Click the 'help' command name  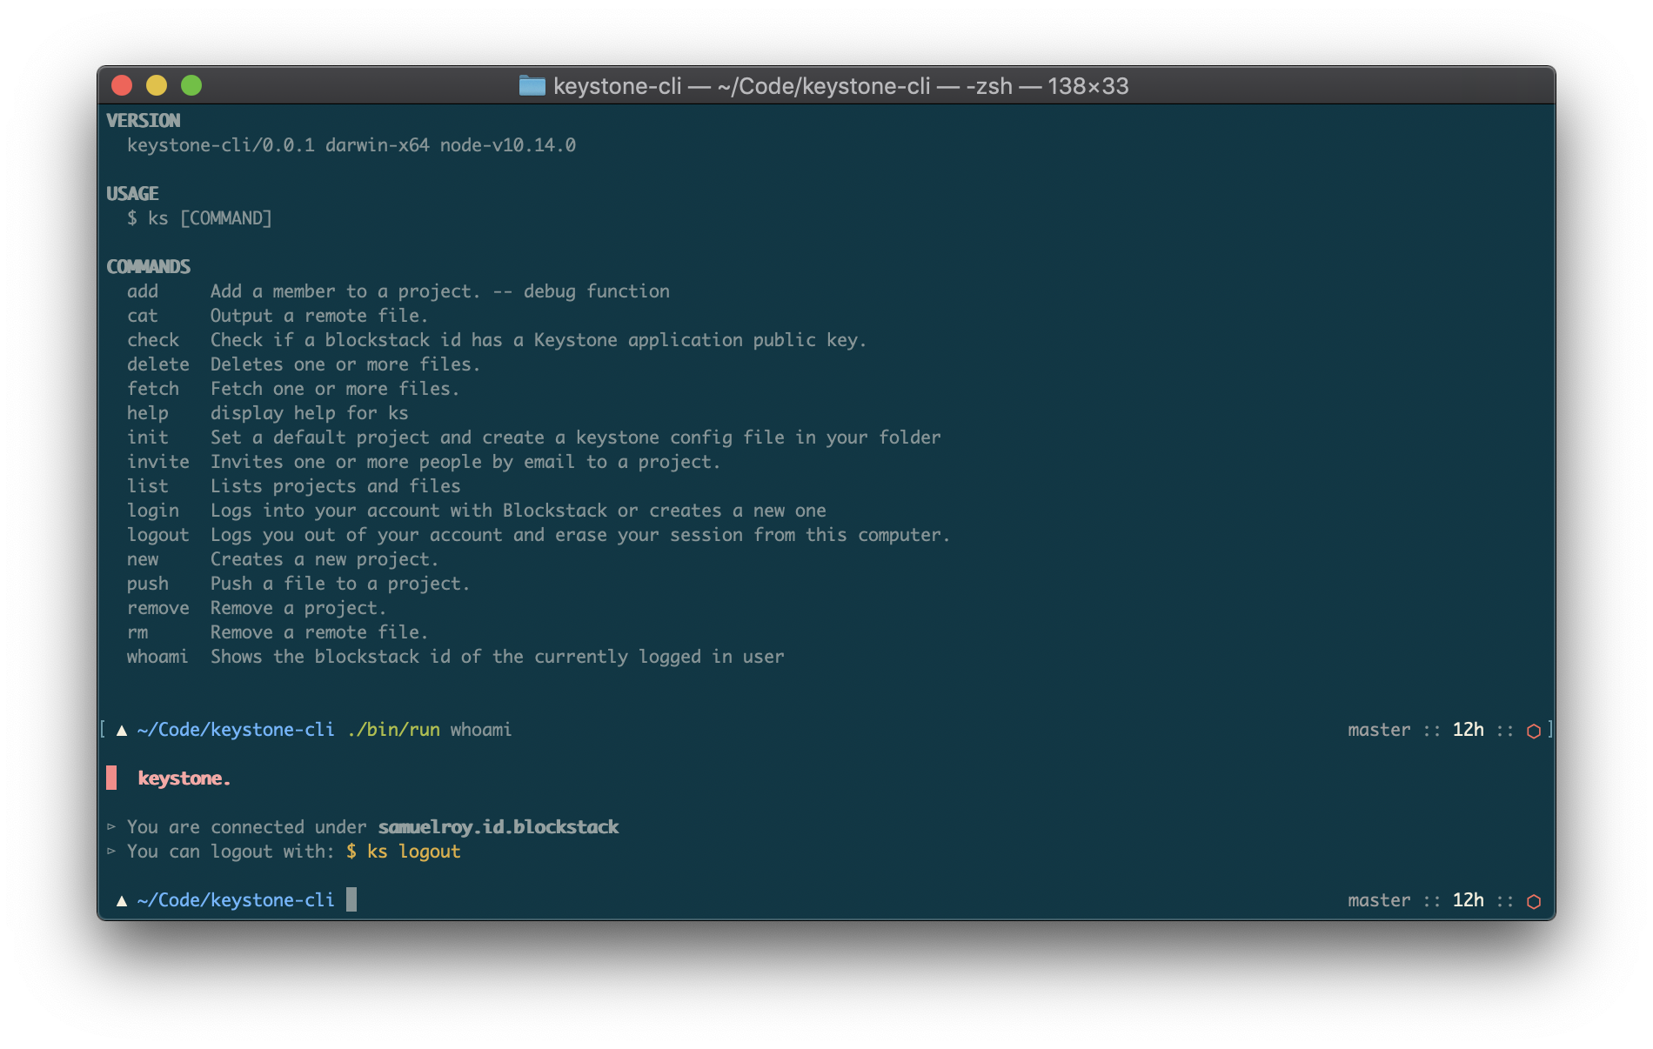[x=148, y=413]
